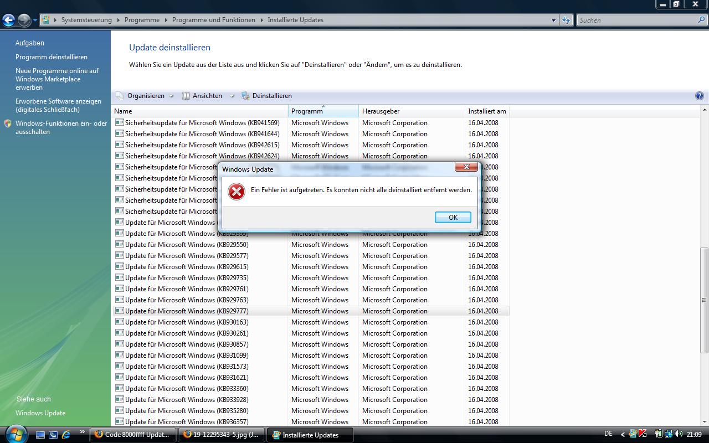The width and height of the screenshot is (709, 443).
Task: Select Update für Microsoft Windows (KB929777) row
Action: click(187, 311)
